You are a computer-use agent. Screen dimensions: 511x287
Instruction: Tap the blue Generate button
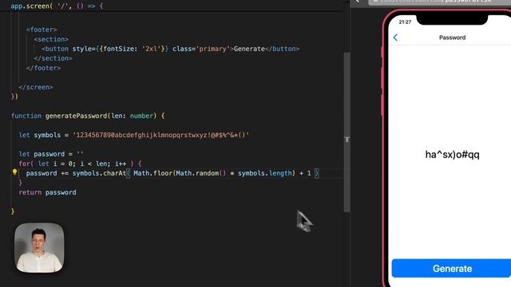pos(451,269)
